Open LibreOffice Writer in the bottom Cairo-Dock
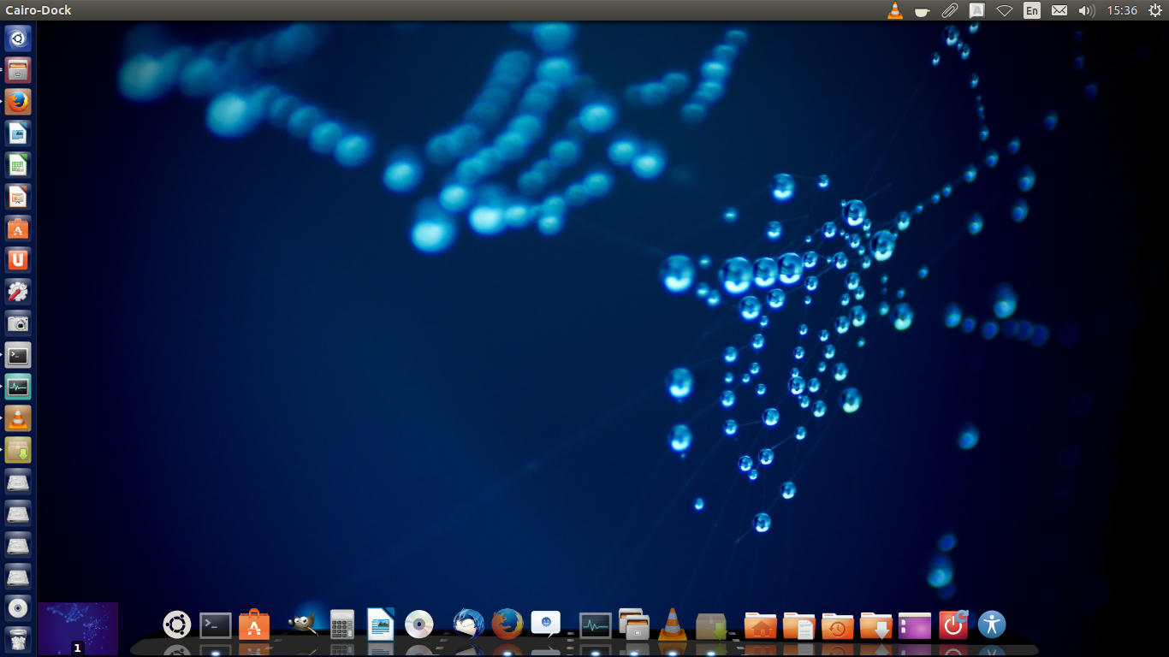 [381, 624]
